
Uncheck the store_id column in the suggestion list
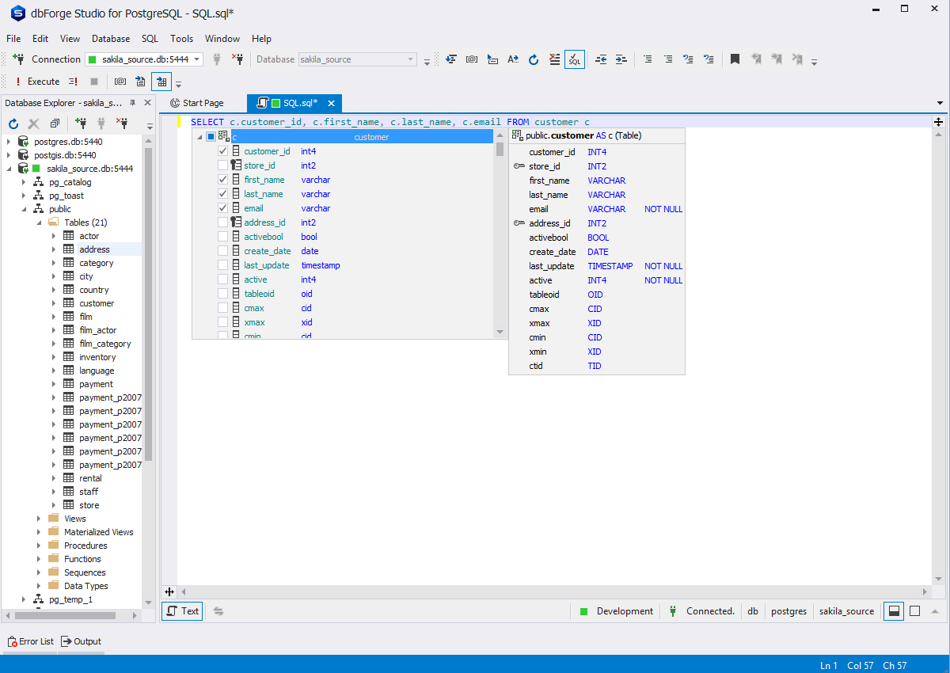[x=222, y=165]
